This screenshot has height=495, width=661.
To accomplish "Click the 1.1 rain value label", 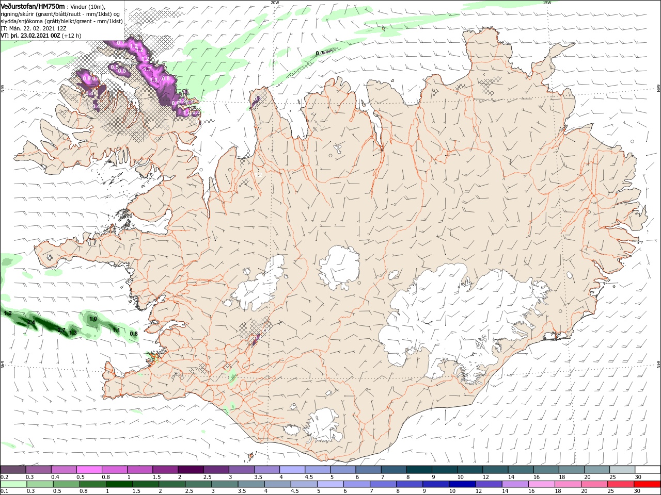I will pos(116,331).
